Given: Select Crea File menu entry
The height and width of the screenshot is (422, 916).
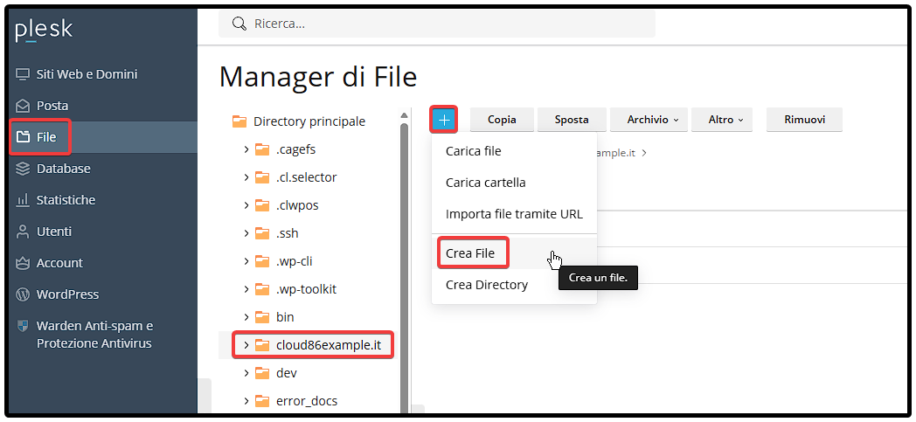Looking at the screenshot, I should [x=514, y=253].
